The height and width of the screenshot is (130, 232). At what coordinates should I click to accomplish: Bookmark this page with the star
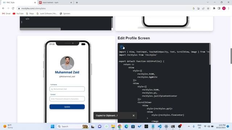(208, 8)
